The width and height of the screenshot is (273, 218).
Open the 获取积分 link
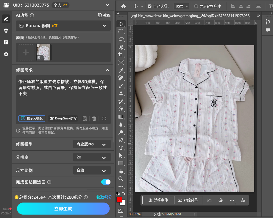pos(104,197)
